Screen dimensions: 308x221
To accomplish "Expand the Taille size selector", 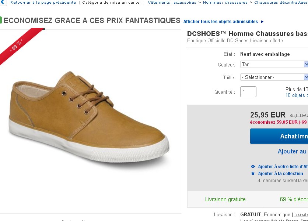I will point(274,77).
